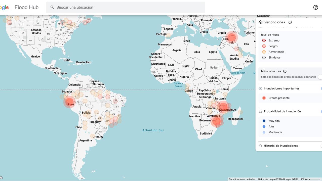Toggle Inundaciones importantes layer switch
The image size is (322, 181).
[321, 88]
